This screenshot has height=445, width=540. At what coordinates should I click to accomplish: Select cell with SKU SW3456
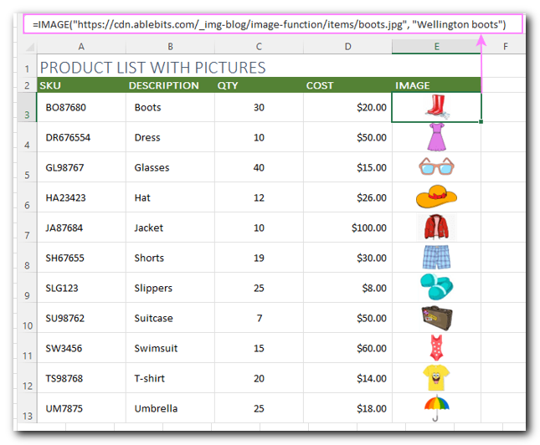[81, 348]
